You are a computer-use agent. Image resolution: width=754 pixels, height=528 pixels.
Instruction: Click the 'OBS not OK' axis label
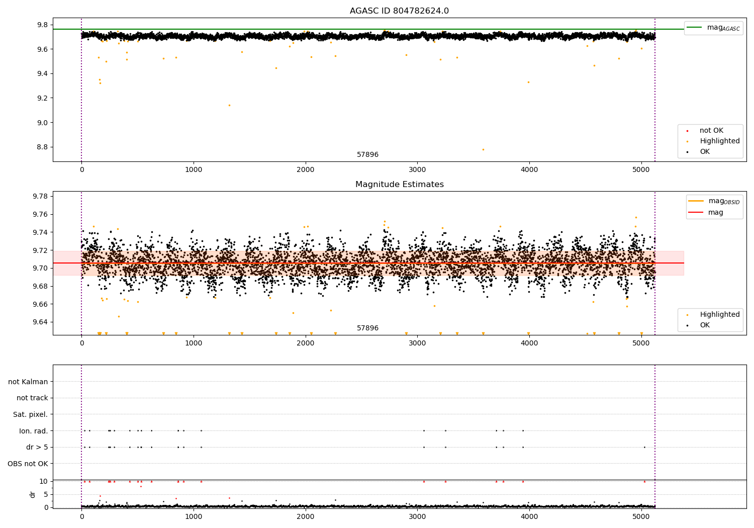tap(28, 464)
